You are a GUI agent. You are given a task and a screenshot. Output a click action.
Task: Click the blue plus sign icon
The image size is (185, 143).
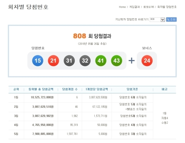132,61
